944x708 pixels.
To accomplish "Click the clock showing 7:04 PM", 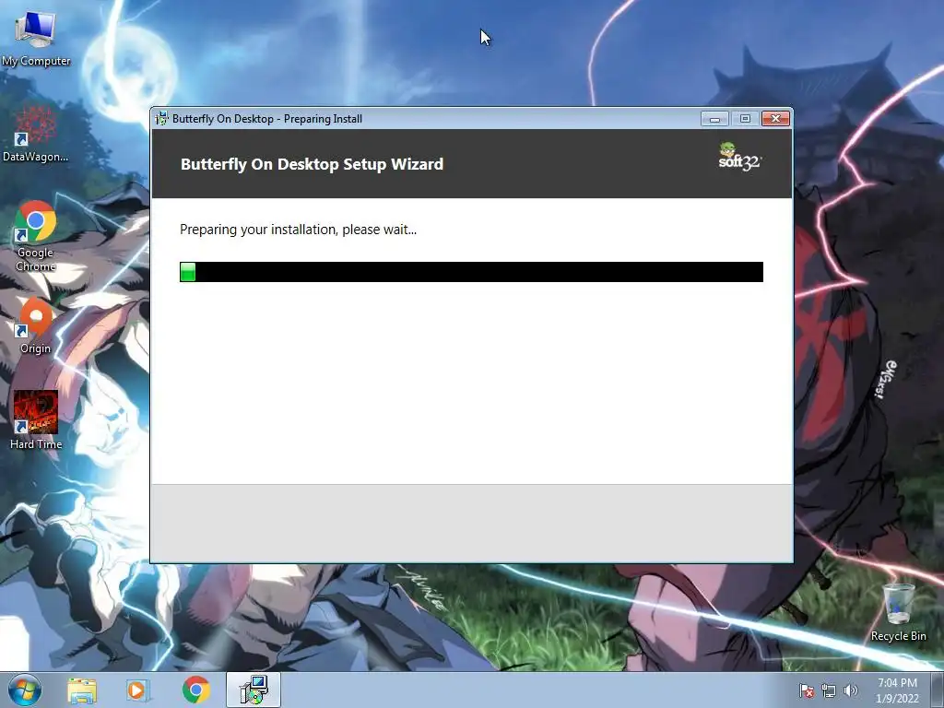I will click(897, 690).
